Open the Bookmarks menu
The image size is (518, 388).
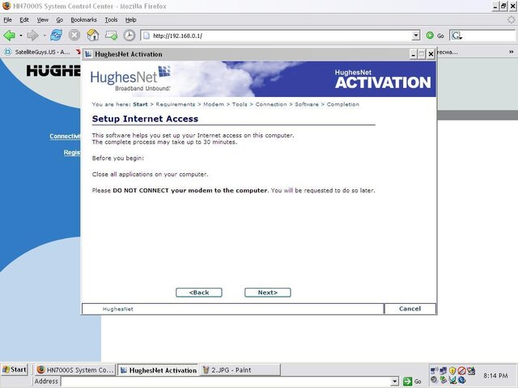(83, 19)
